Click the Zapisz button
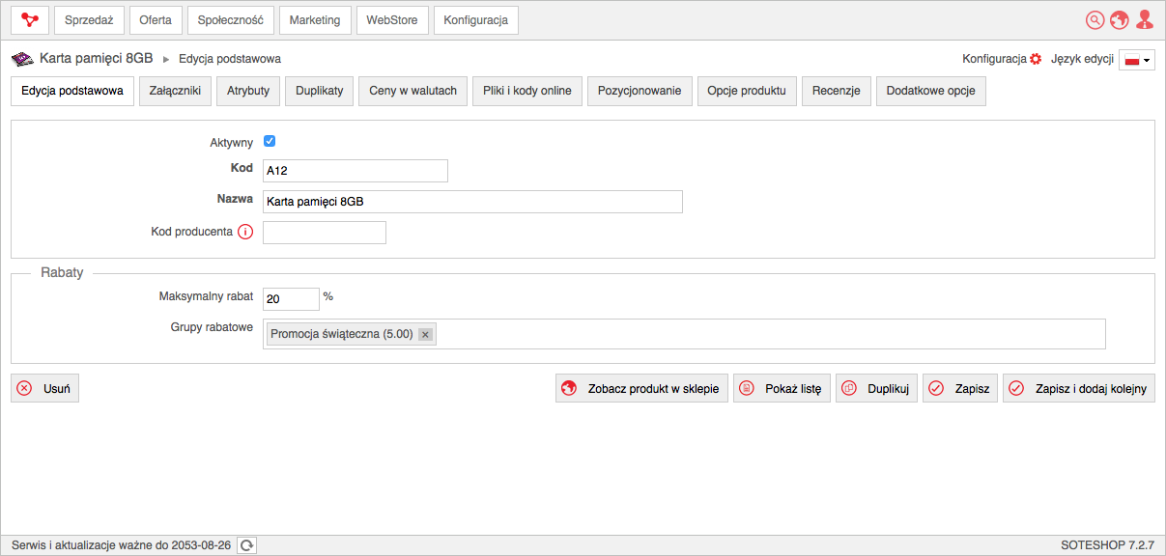 click(960, 389)
